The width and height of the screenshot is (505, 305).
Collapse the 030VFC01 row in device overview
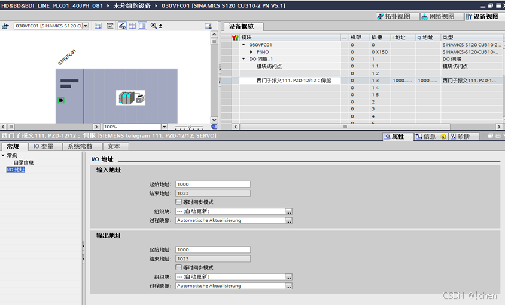pyautogui.click(x=244, y=45)
